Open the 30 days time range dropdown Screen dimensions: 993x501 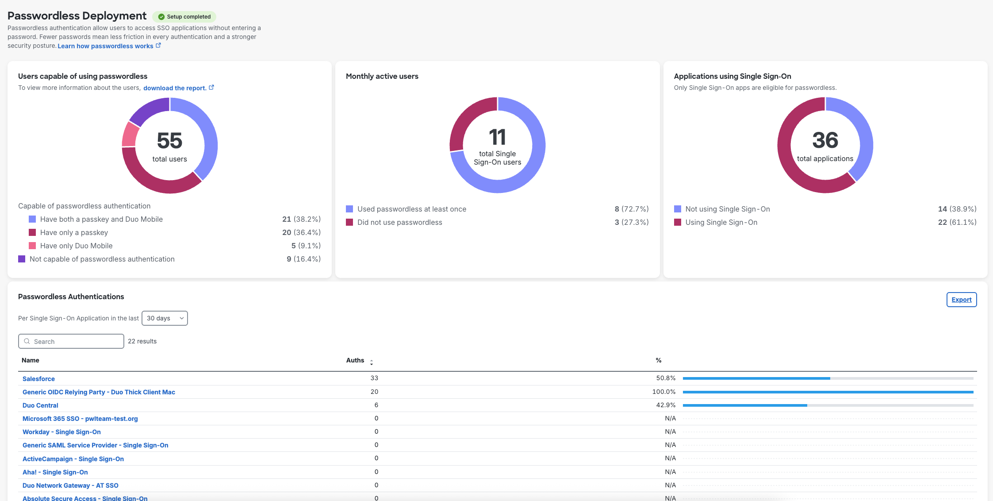click(164, 318)
